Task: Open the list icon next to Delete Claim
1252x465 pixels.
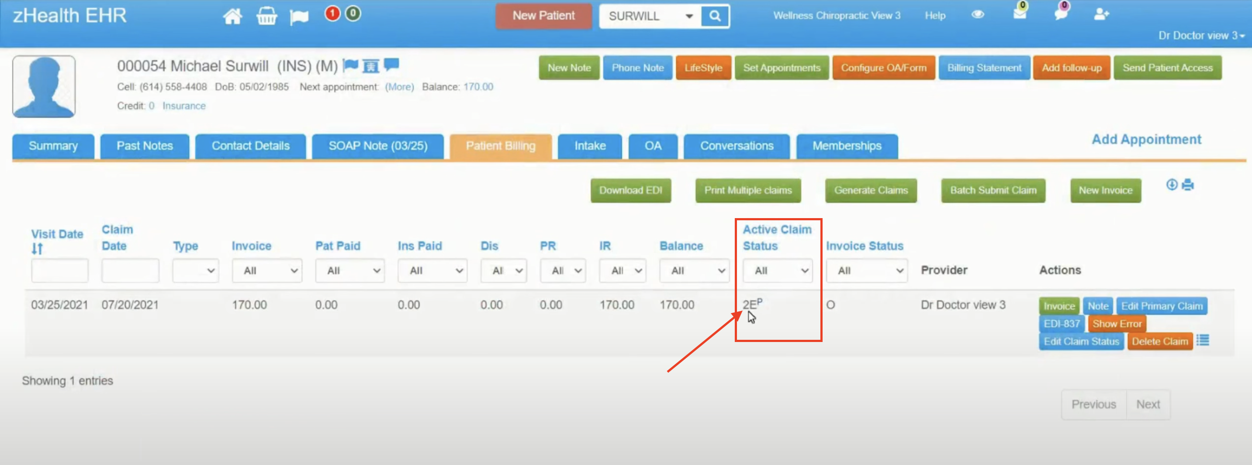Action: (x=1203, y=340)
